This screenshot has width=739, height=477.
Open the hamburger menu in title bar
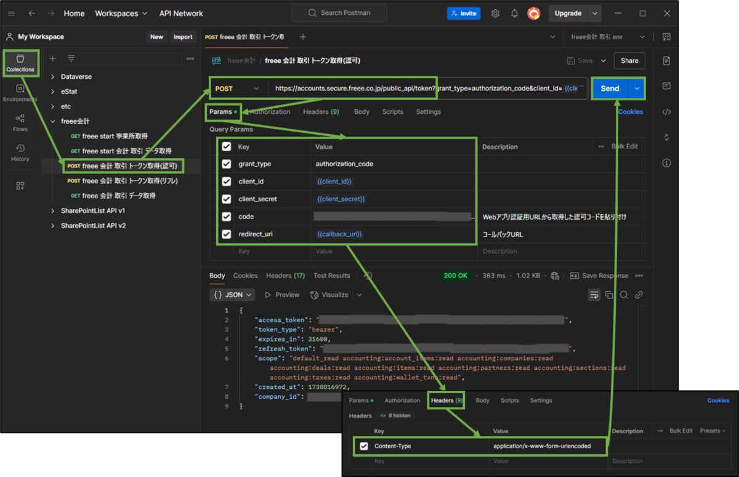pos(11,14)
